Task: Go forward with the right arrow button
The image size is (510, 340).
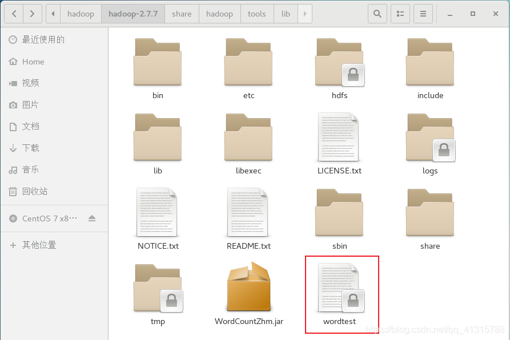Action: click(x=32, y=14)
